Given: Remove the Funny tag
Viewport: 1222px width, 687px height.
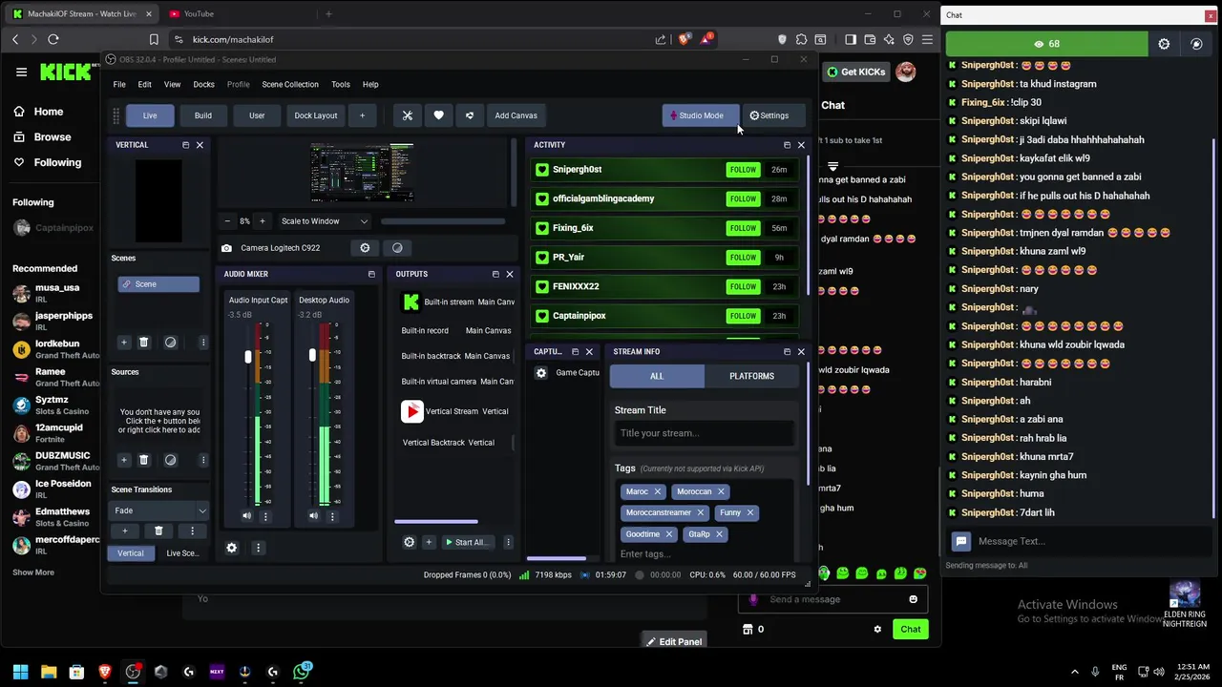Looking at the screenshot, I should [750, 512].
